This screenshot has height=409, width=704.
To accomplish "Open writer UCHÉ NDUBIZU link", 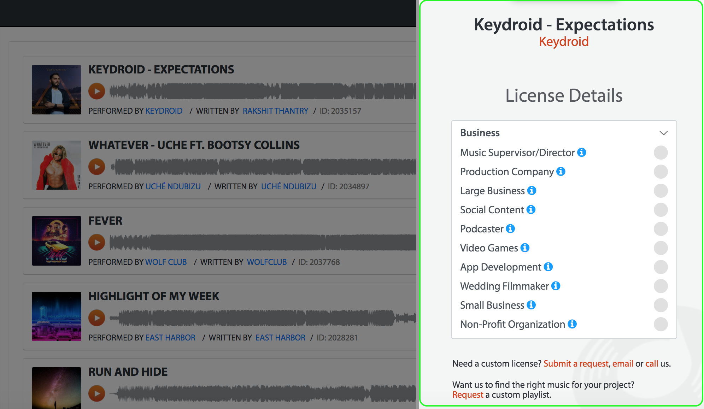I will pos(289,186).
